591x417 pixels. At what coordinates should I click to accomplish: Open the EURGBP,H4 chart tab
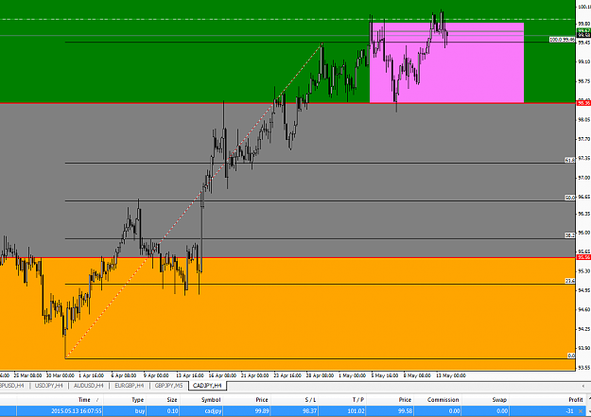(x=129, y=386)
